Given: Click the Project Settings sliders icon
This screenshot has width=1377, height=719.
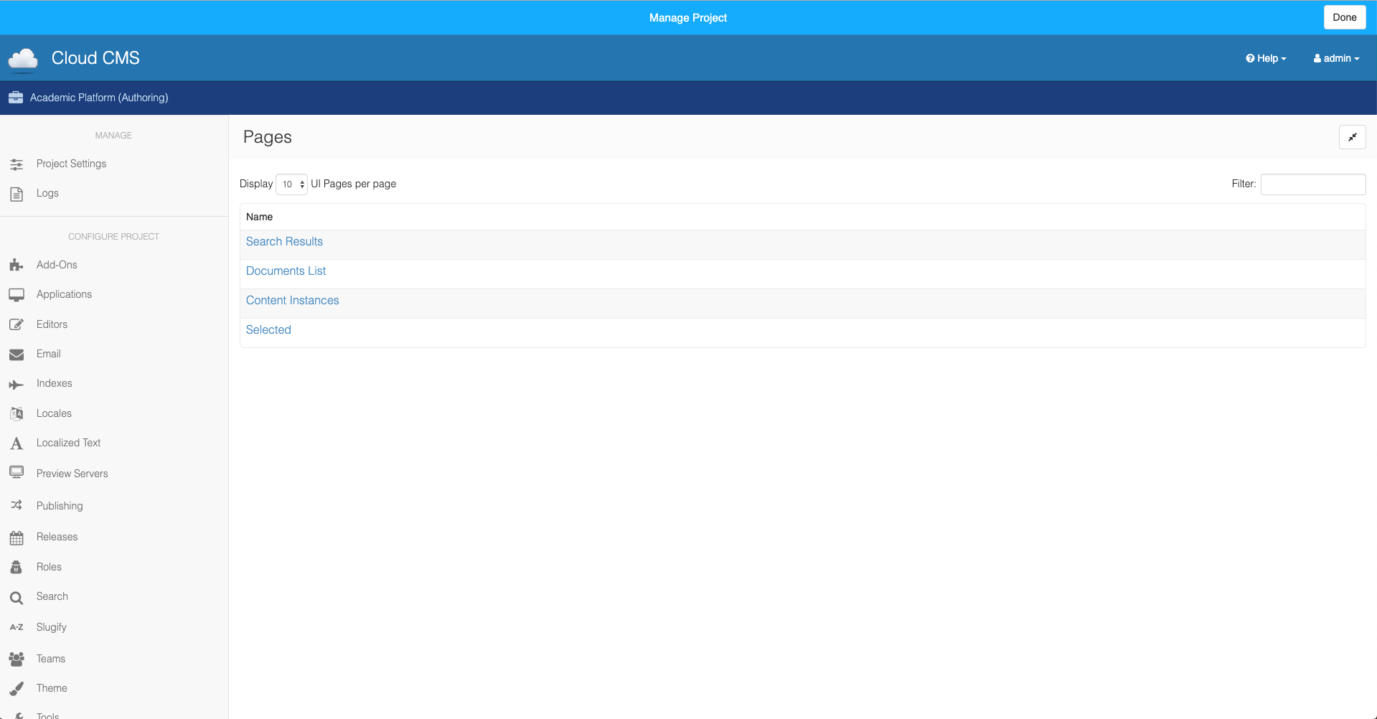Looking at the screenshot, I should (x=17, y=164).
